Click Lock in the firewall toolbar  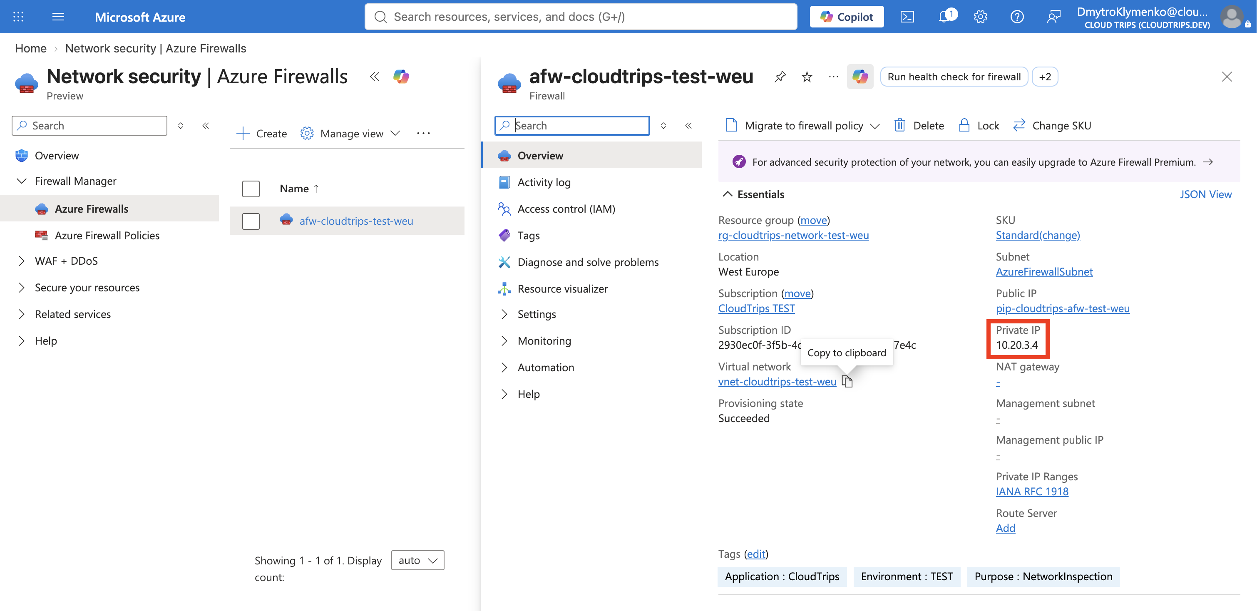(x=979, y=125)
